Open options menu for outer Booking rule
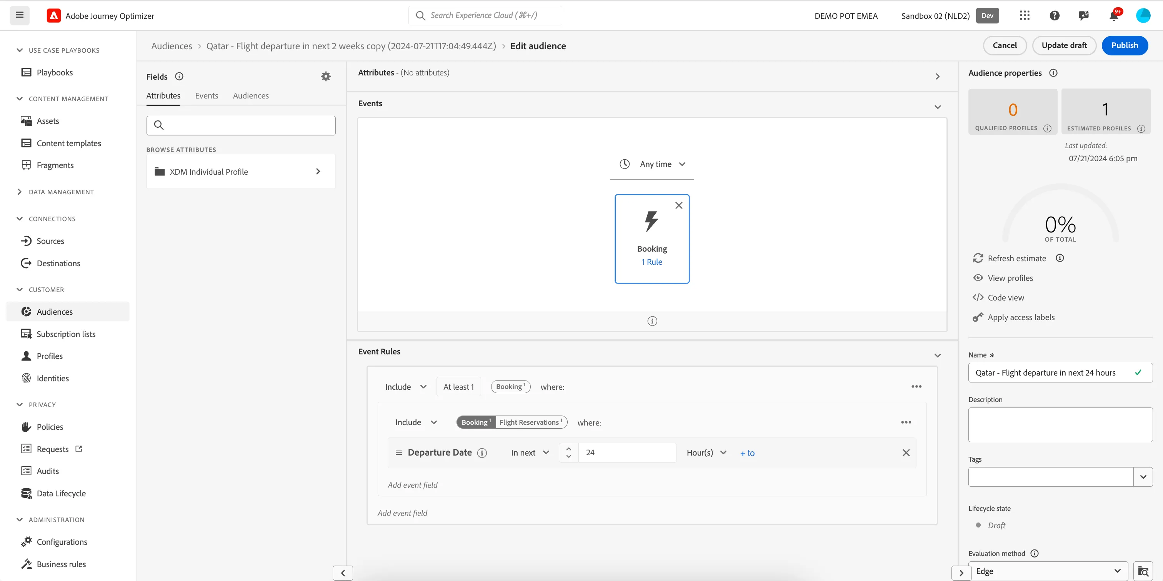The height and width of the screenshot is (581, 1163). pos(916,387)
